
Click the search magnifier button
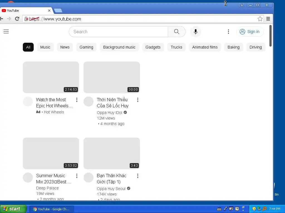[x=177, y=32]
